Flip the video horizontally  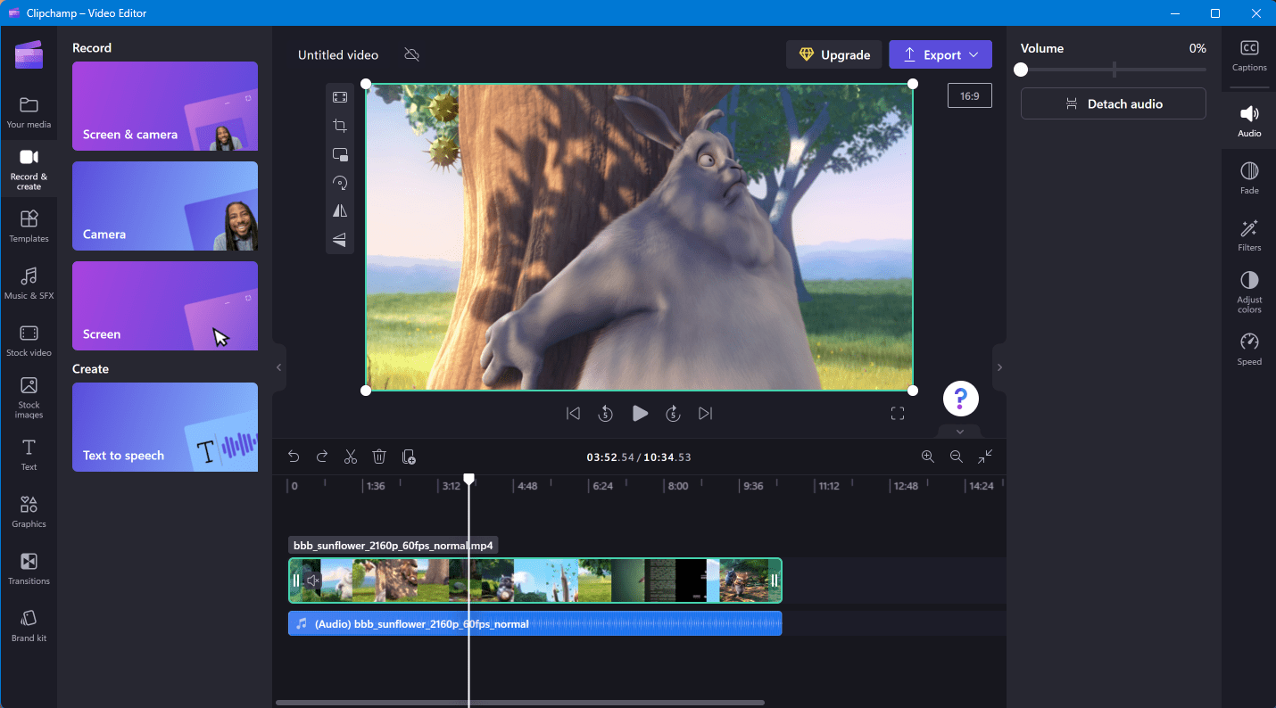click(339, 211)
